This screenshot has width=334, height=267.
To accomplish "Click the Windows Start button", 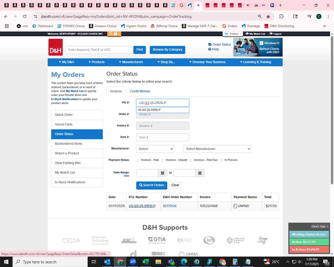I will tap(6, 262).
